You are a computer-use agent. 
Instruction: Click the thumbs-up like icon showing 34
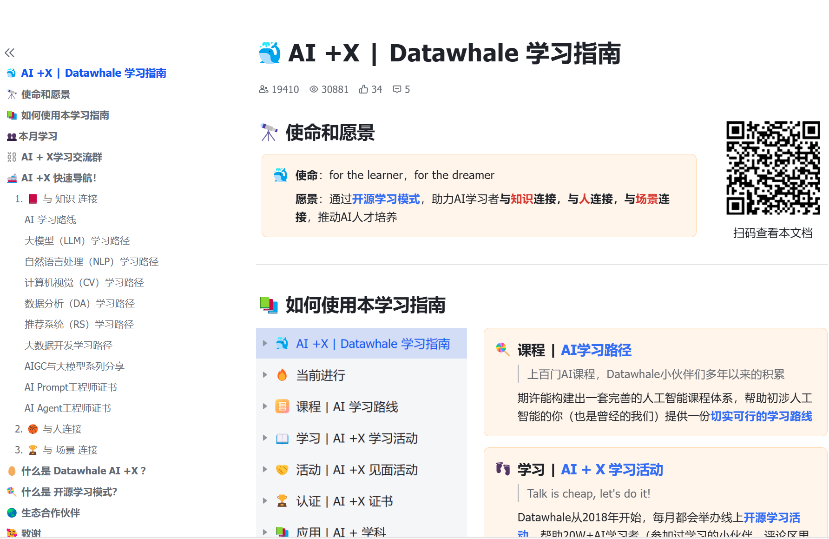coord(363,89)
